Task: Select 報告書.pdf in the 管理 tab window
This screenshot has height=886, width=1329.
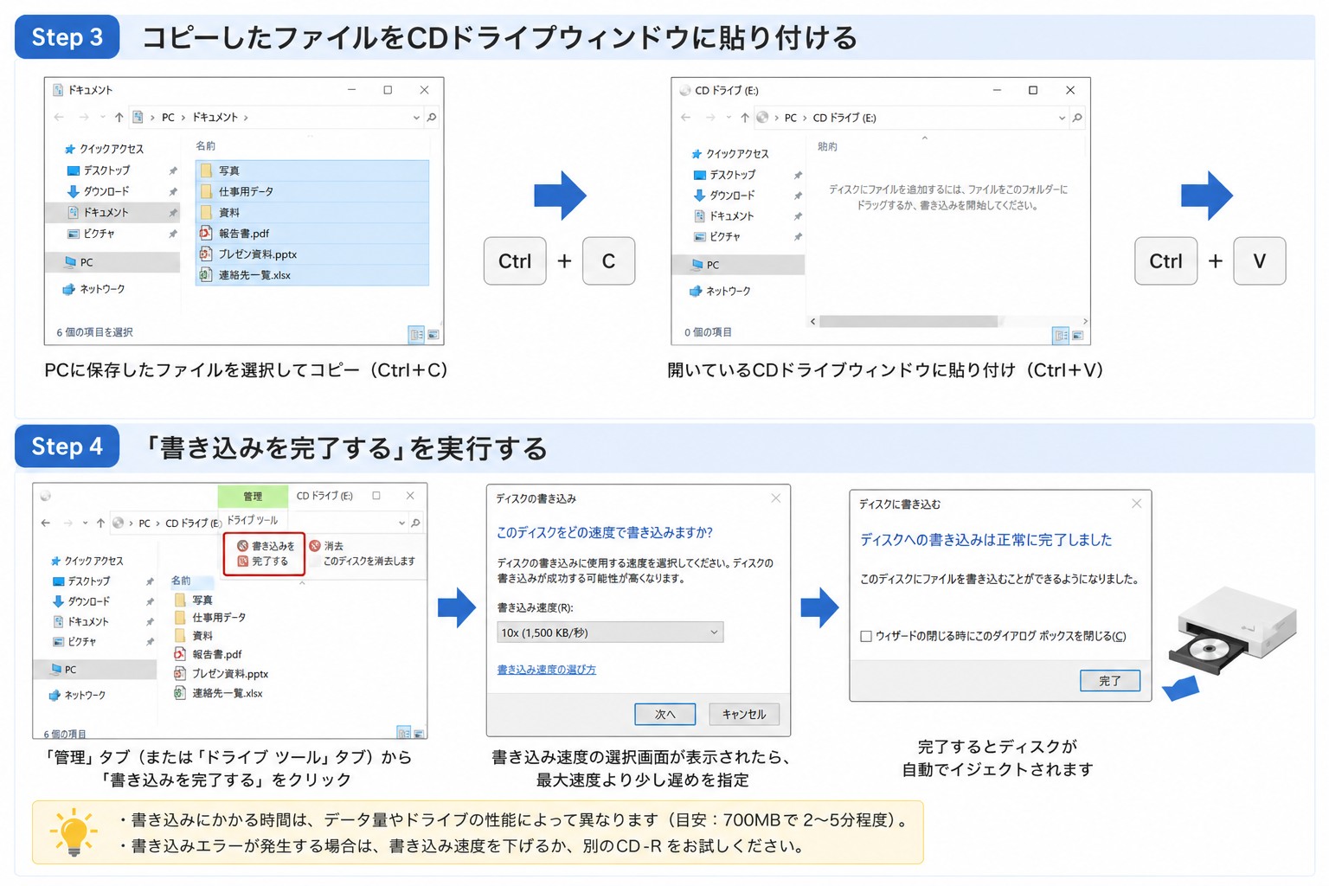Action: (209, 654)
